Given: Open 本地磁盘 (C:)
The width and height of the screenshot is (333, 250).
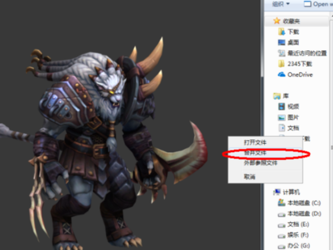Looking at the screenshot, I should pos(304,203).
